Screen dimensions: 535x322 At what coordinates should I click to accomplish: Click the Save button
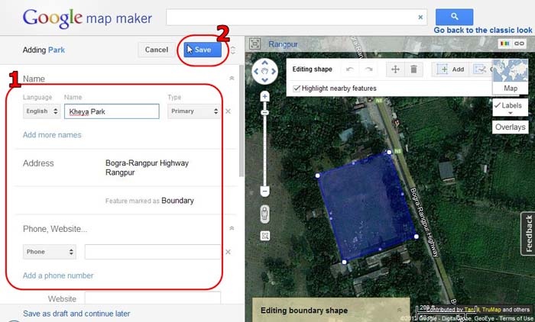click(203, 50)
